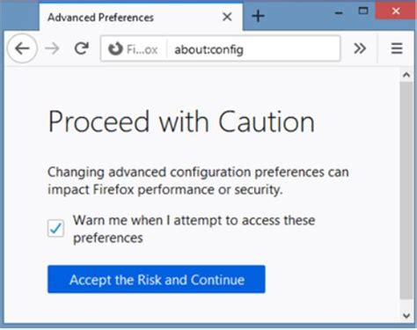Click the scrollbar down arrow

point(406,316)
